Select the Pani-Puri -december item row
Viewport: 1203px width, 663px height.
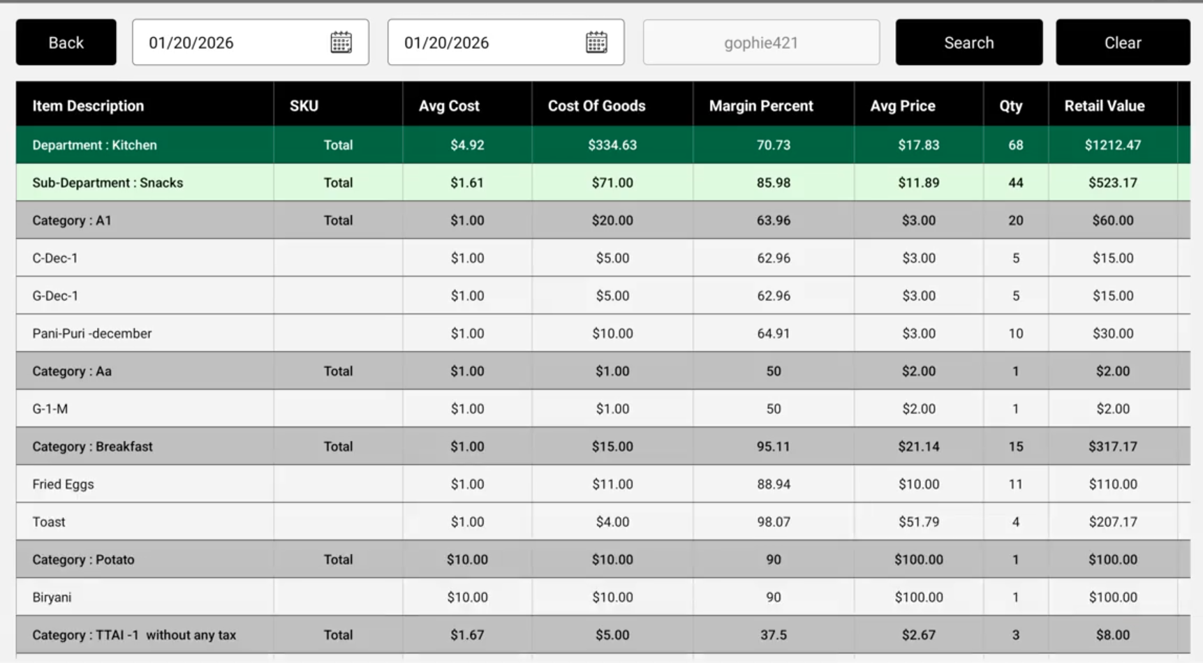tap(92, 334)
